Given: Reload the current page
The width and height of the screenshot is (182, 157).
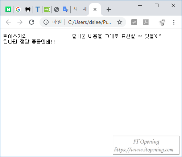Looking at the screenshot, I should coord(32,22).
